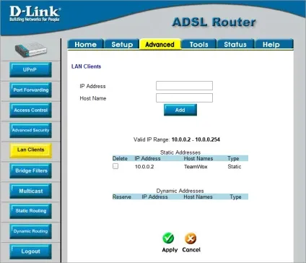This screenshot has width=306, height=263.
Task: Focus the Host Name input field
Action: 184,98
